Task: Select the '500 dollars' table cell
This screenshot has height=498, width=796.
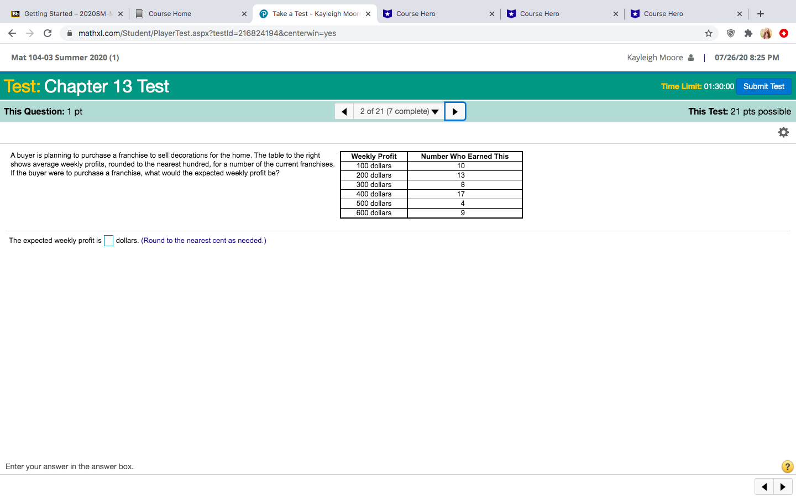Action: point(374,204)
